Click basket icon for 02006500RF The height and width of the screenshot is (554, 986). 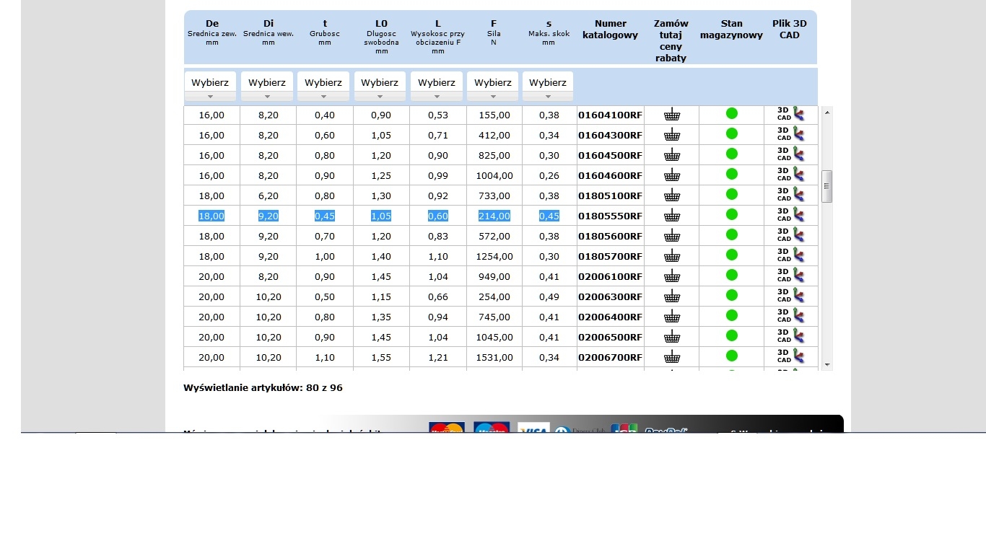pyautogui.click(x=672, y=337)
